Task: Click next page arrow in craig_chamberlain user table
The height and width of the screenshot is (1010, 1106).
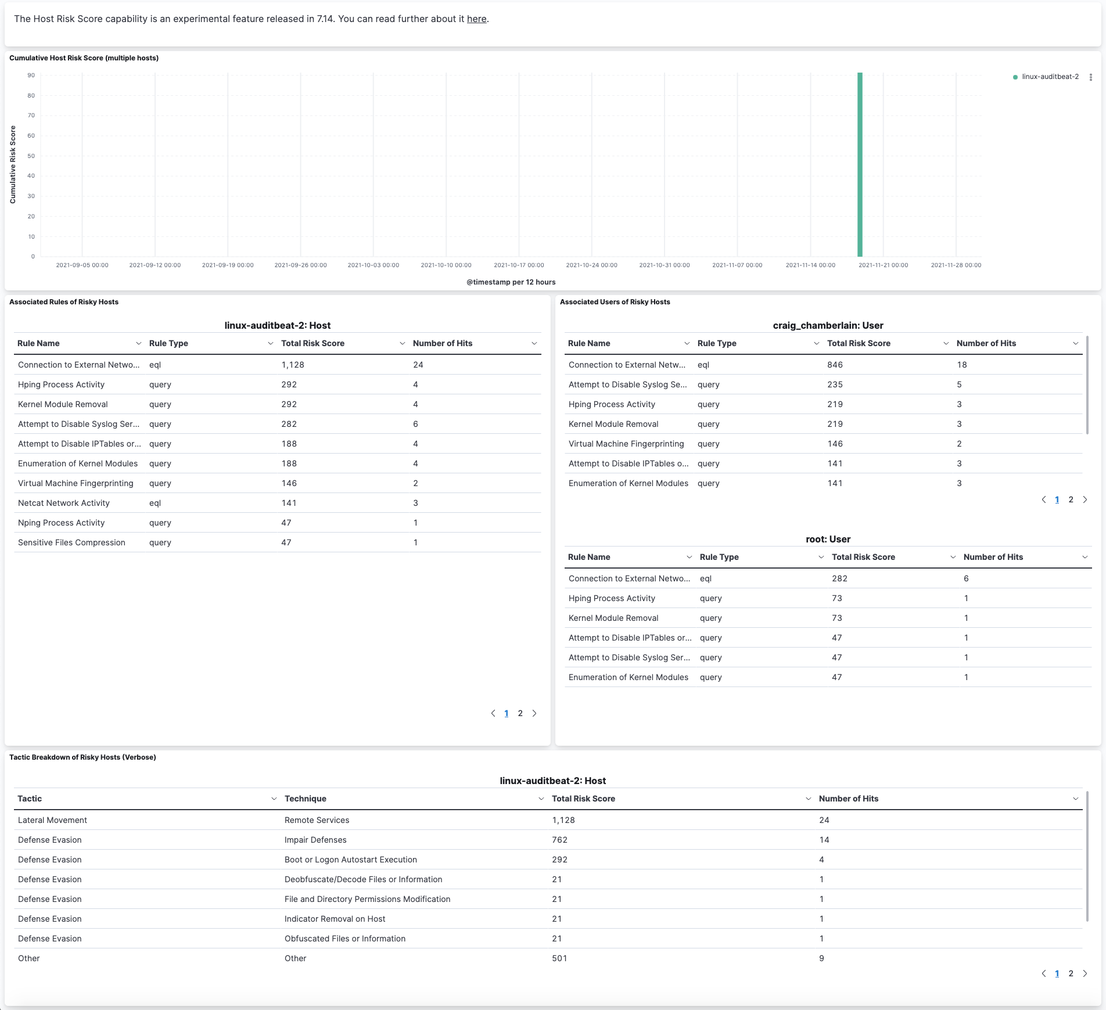Action: [x=1085, y=499]
